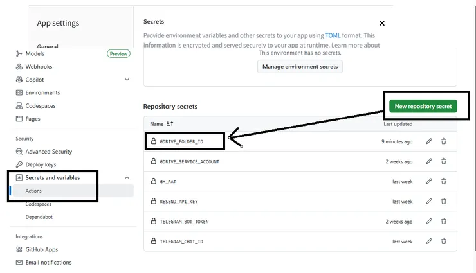Delete the GDRIVE_FOLDER_ID secret trash icon

[444, 141]
